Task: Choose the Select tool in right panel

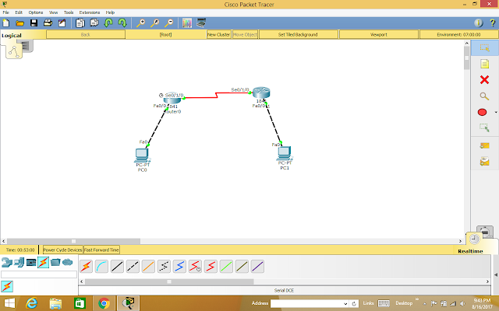Action: 484,48
